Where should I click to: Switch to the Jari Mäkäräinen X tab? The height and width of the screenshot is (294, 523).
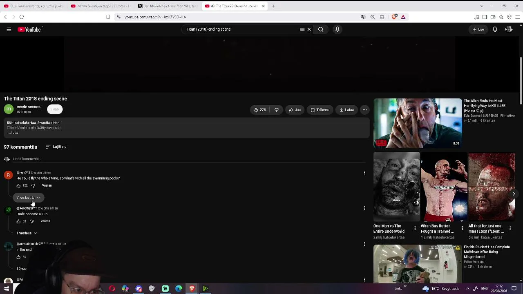pyautogui.click(x=168, y=6)
